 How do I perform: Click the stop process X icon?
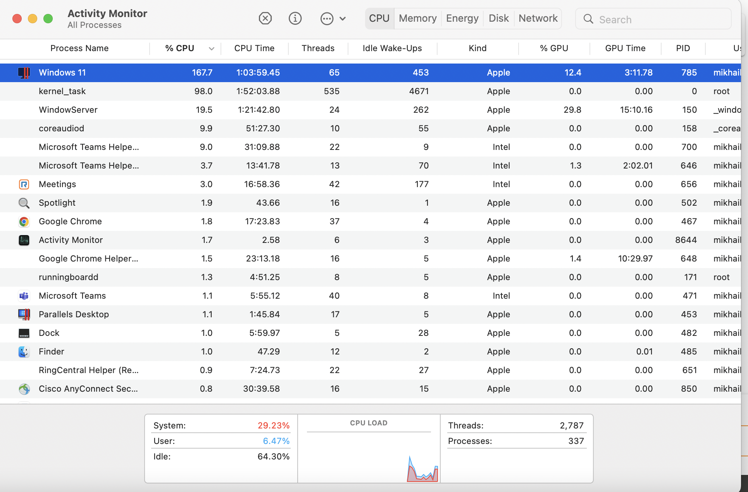coord(265,18)
